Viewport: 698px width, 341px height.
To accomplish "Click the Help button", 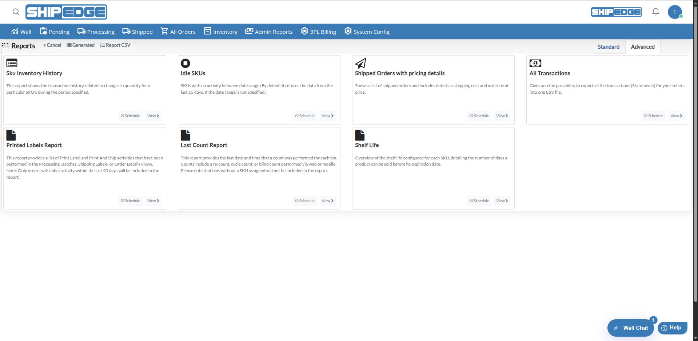I will click(672, 328).
